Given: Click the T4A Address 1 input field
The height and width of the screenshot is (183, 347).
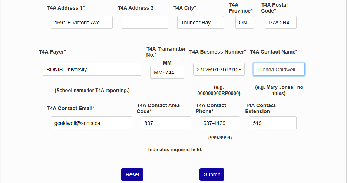Looking at the screenshot, I should (82, 23).
